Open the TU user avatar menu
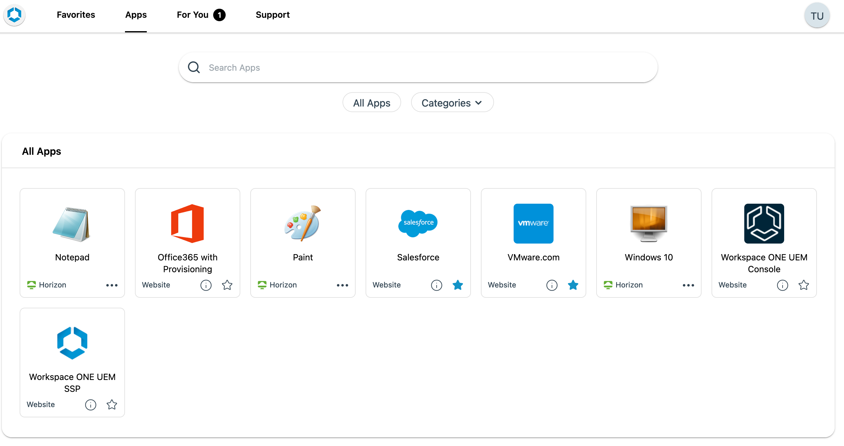Image resolution: width=844 pixels, height=446 pixels. tap(817, 16)
